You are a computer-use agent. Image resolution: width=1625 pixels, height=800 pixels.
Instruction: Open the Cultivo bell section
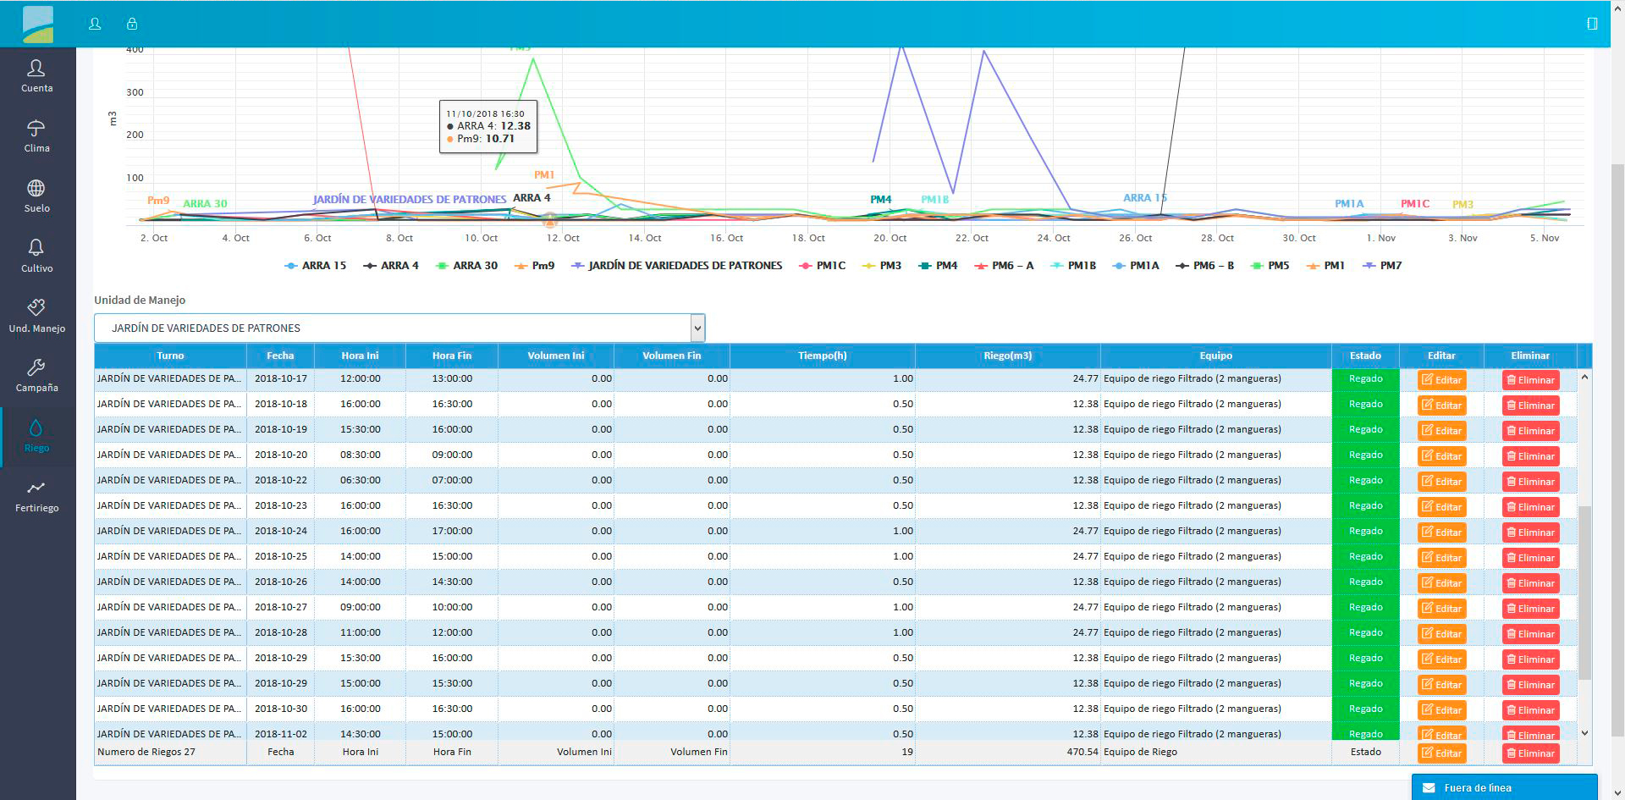[x=36, y=256]
